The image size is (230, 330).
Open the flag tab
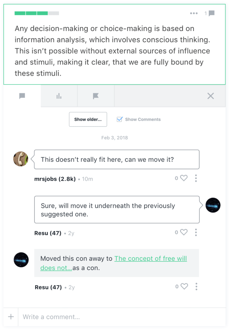pyautogui.click(x=96, y=96)
